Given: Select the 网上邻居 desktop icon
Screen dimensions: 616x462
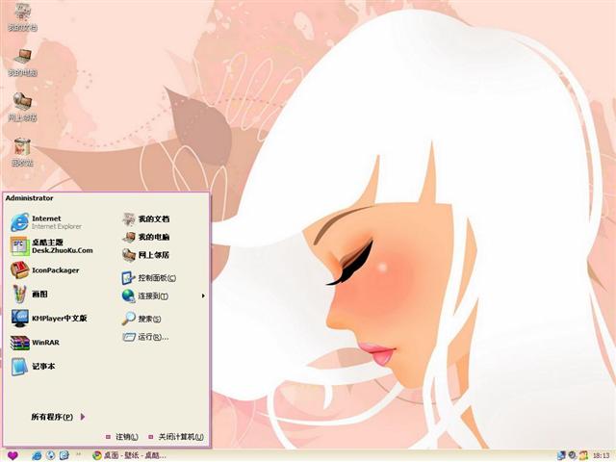Looking at the screenshot, I should [21, 105].
